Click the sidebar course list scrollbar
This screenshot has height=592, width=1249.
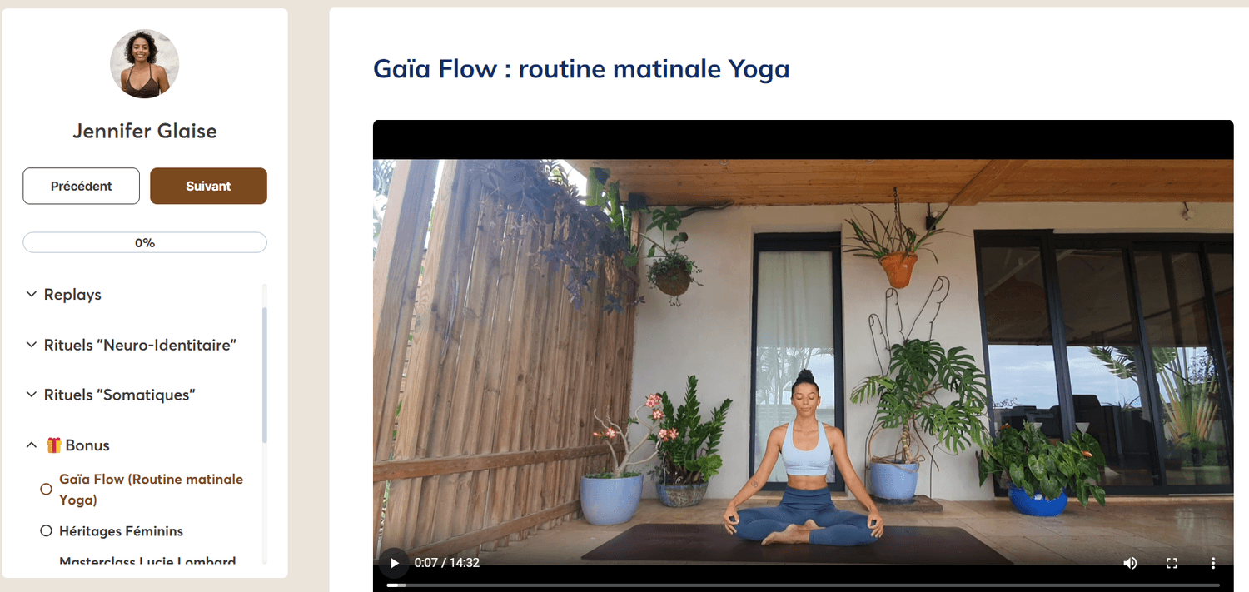[265, 375]
